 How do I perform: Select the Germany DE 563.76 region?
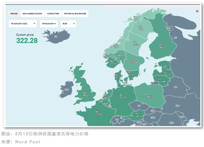(x=123, y=96)
